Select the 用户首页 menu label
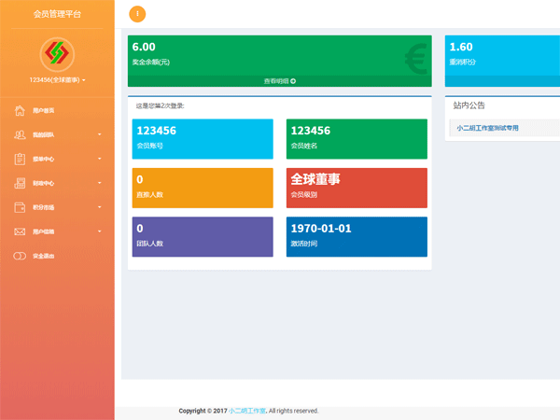 [44, 112]
